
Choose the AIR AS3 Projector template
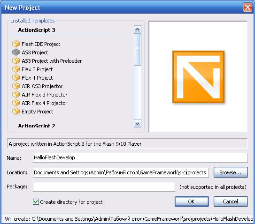pos(42,86)
